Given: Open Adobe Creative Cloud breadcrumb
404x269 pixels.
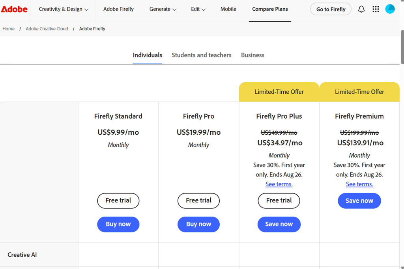Looking at the screenshot, I should tap(47, 29).
